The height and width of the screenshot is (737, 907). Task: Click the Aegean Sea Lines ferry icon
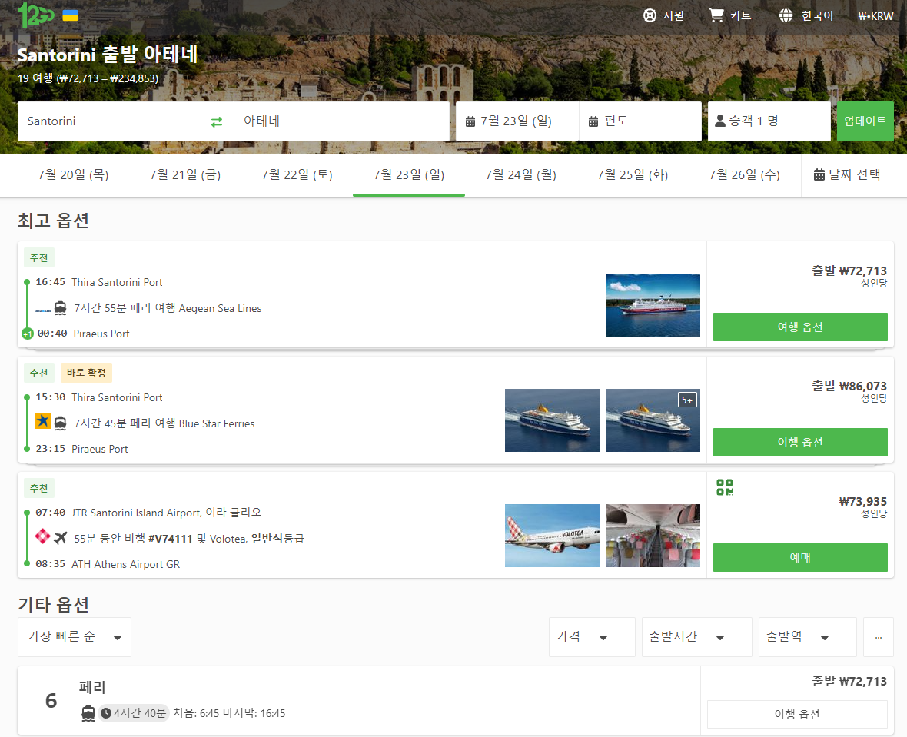[x=60, y=308]
